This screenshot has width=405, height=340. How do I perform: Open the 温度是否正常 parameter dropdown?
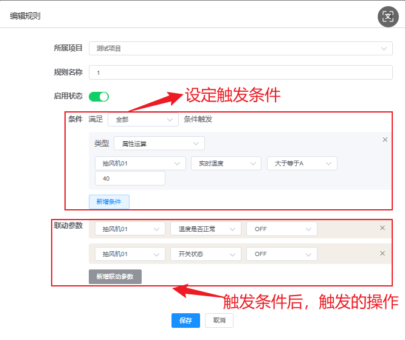point(206,229)
